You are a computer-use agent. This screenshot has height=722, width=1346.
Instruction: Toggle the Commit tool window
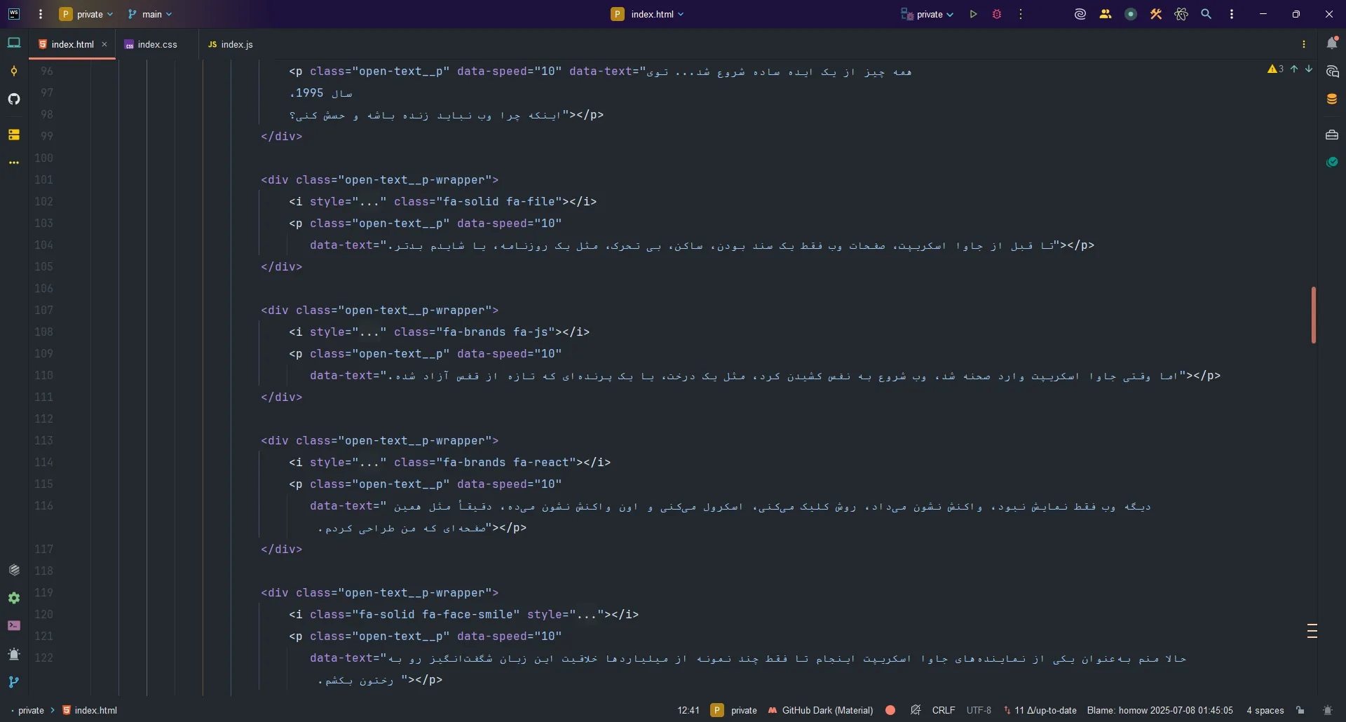pyautogui.click(x=14, y=70)
